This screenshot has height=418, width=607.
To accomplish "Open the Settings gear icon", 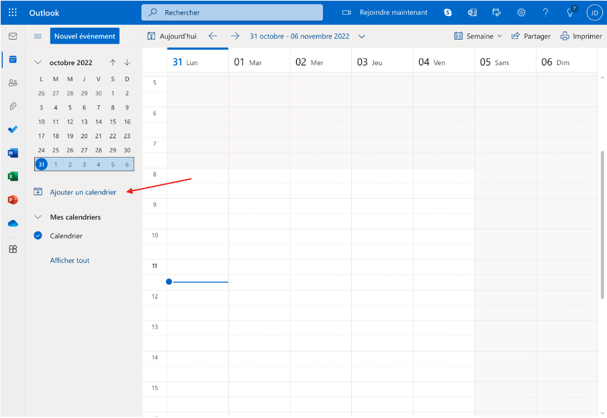I will tap(521, 13).
